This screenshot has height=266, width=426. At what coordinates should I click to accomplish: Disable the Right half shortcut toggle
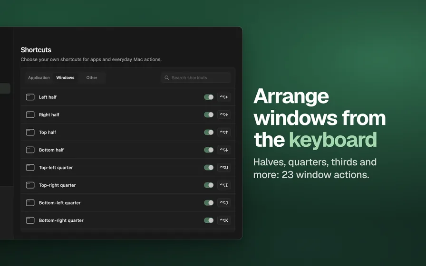(209, 115)
